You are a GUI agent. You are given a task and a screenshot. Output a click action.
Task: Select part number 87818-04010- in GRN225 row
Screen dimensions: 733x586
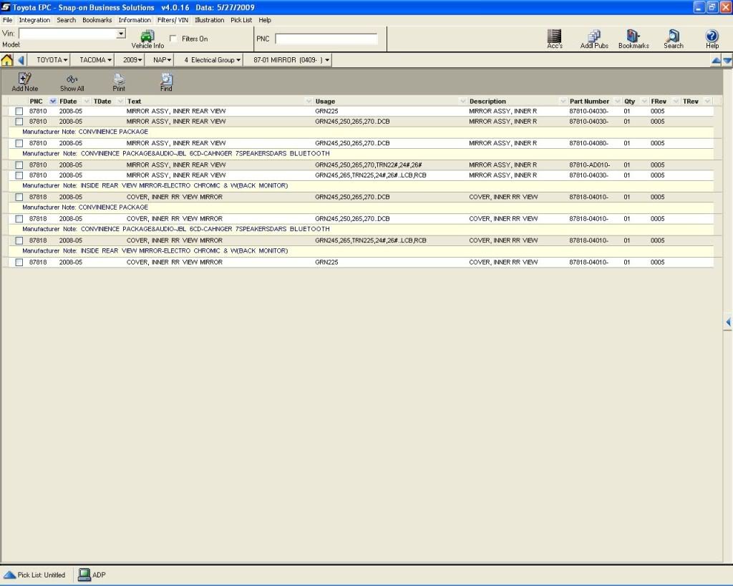point(588,263)
